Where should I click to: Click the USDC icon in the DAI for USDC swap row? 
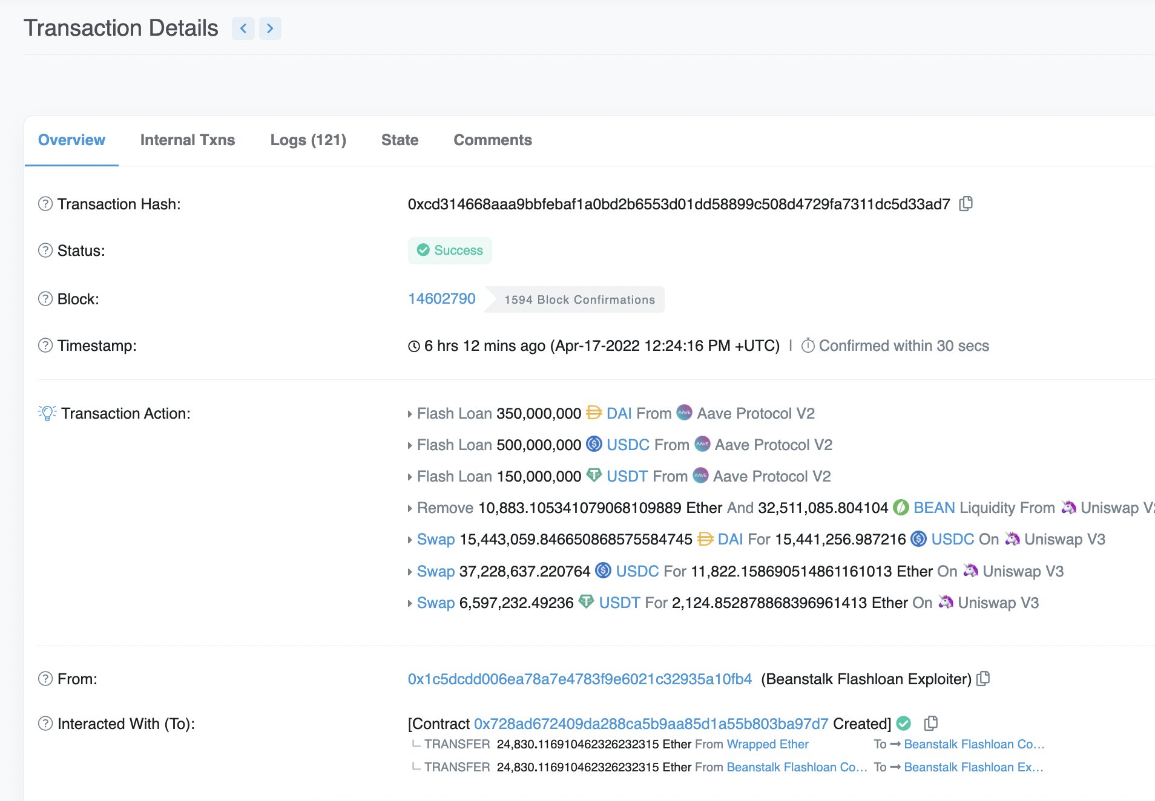click(x=918, y=538)
